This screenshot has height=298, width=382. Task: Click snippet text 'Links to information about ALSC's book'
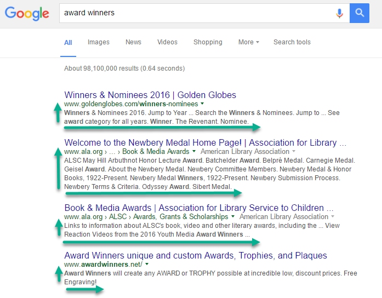[122, 226]
